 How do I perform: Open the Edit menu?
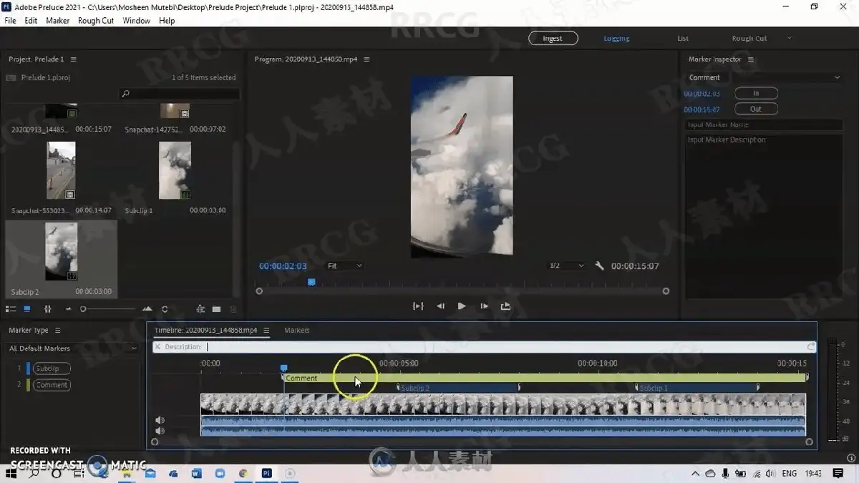31,21
